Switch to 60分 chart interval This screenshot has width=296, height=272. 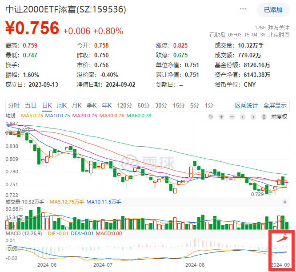(x=144, y=105)
